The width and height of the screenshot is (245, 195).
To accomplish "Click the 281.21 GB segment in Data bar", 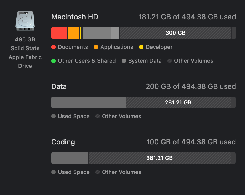I will [x=178, y=102].
